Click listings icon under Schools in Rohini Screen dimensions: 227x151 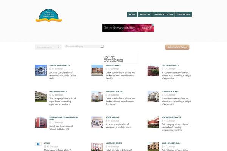(106, 146)
